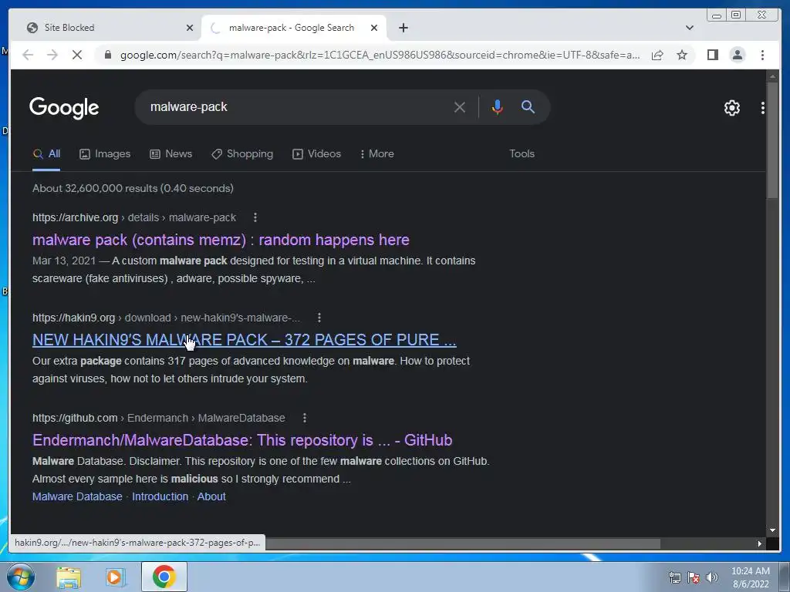Click the Chrome taskbar icon
Screen dimensions: 790x592
tap(164, 577)
